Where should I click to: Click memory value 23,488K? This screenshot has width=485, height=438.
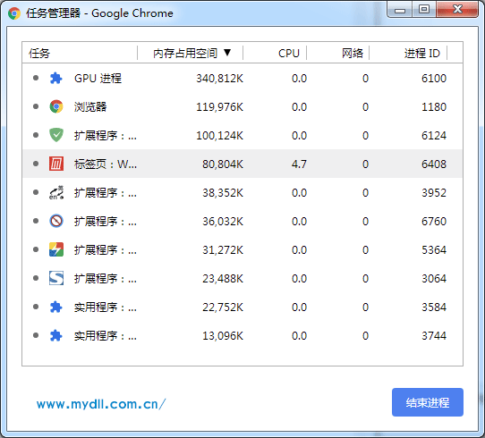point(223,278)
